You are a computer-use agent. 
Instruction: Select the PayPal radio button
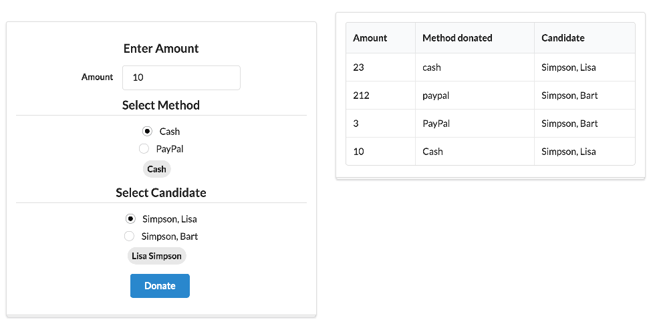coord(144,149)
